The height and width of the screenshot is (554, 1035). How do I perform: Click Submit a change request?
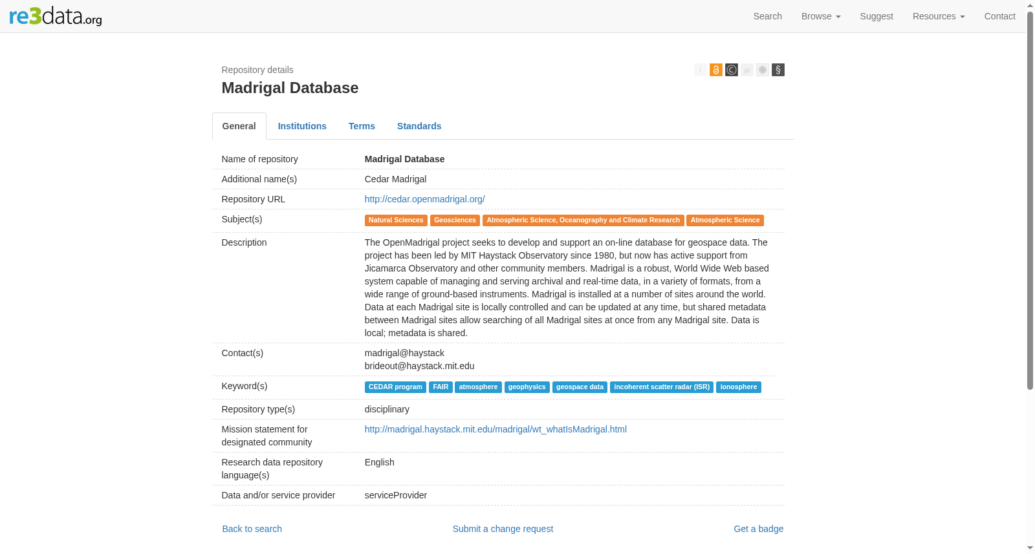(503, 529)
